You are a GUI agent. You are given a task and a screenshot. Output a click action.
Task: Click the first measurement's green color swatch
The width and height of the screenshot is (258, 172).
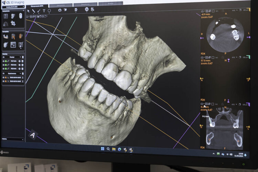point(7,61)
